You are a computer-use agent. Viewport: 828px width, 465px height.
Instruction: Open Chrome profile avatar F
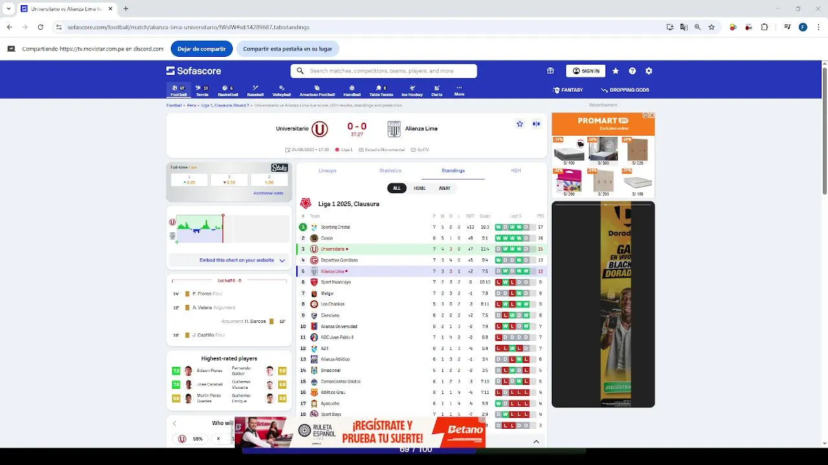(803, 27)
